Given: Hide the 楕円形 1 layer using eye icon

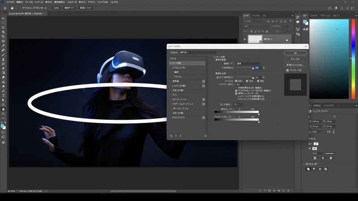Looking at the screenshot, I should 245,39.
